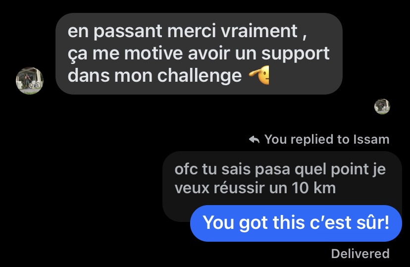Screen dimensions: 410x267
Task: Select the blue 'You got this' bubble
Action: pyautogui.click(x=296, y=223)
